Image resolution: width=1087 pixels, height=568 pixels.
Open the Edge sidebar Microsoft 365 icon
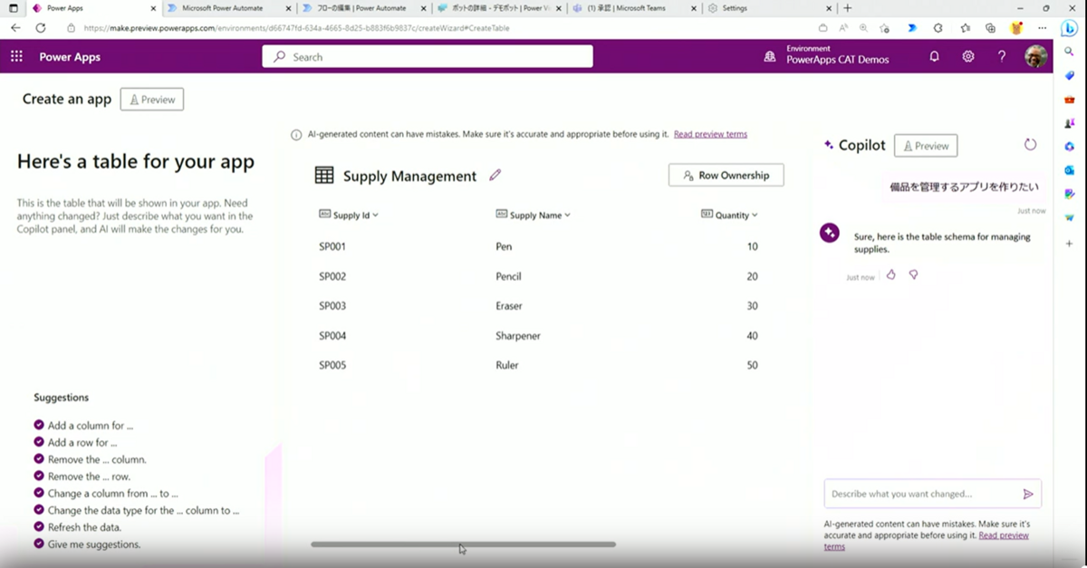[x=1069, y=146]
